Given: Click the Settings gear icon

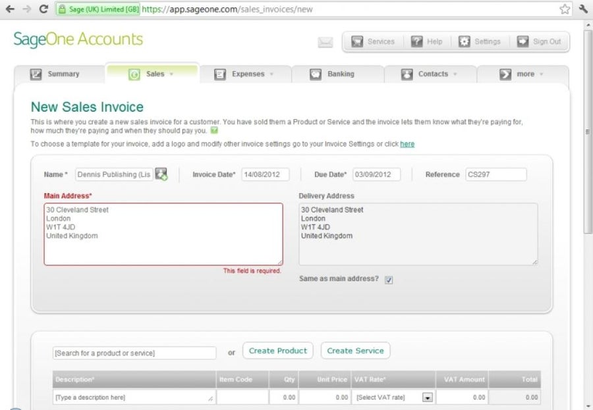Looking at the screenshot, I should tap(464, 41).
